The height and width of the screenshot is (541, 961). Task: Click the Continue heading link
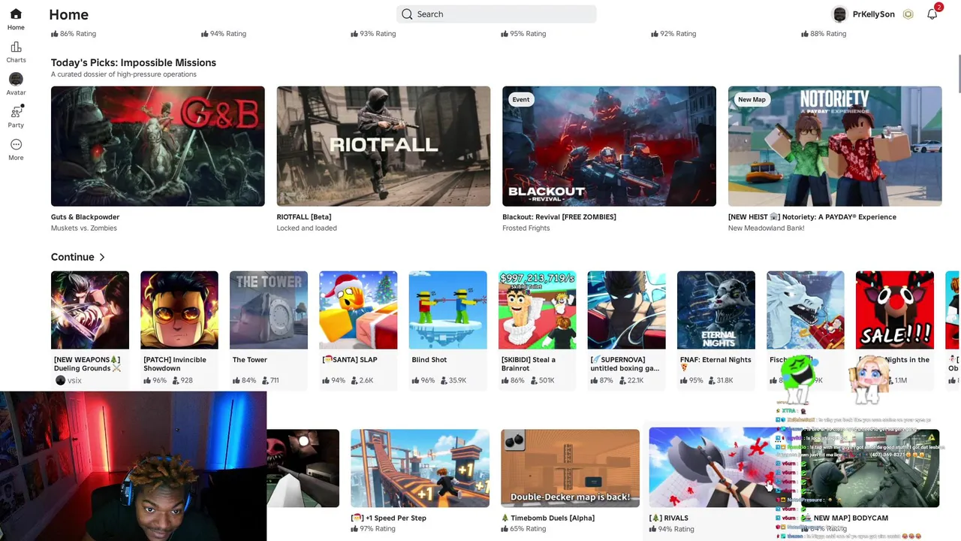pyautogui.click(x=73, y=257)
